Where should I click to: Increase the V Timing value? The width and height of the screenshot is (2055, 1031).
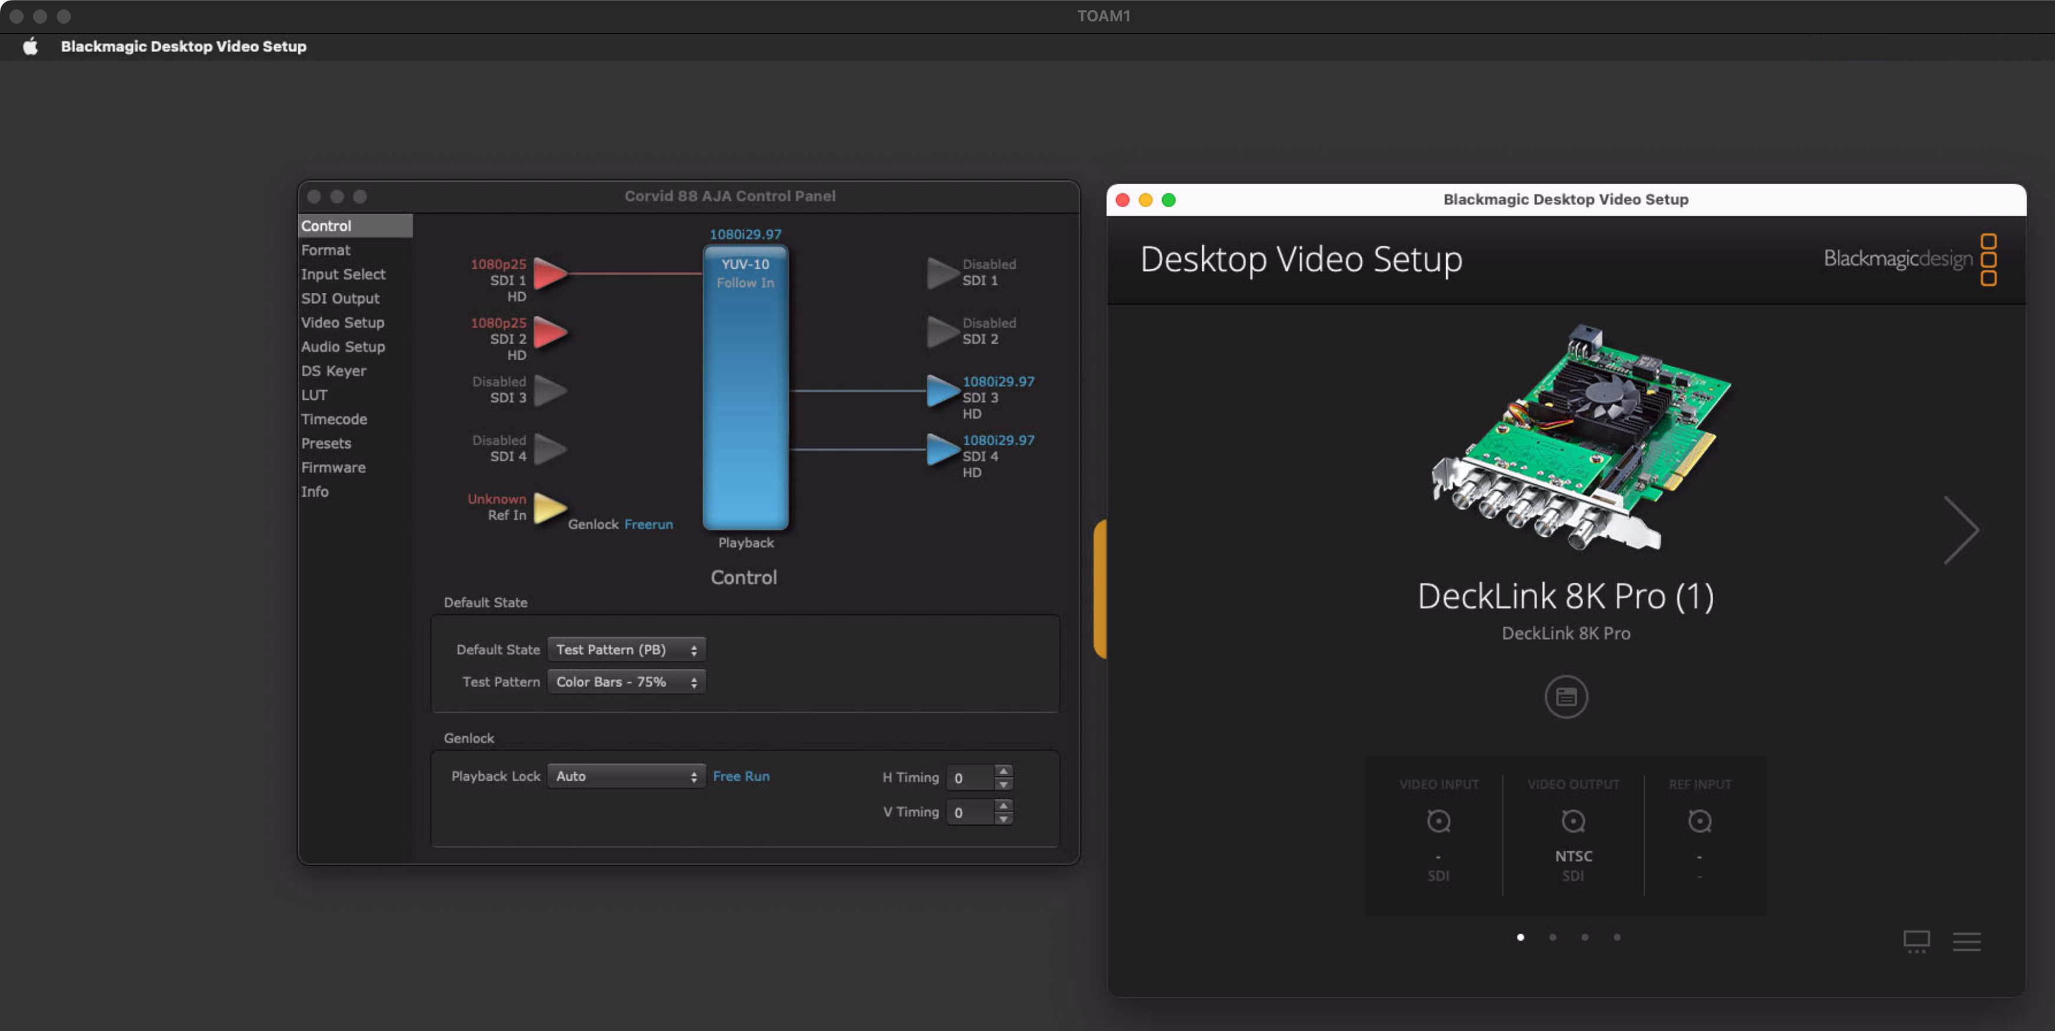[x=1003, y=805]
